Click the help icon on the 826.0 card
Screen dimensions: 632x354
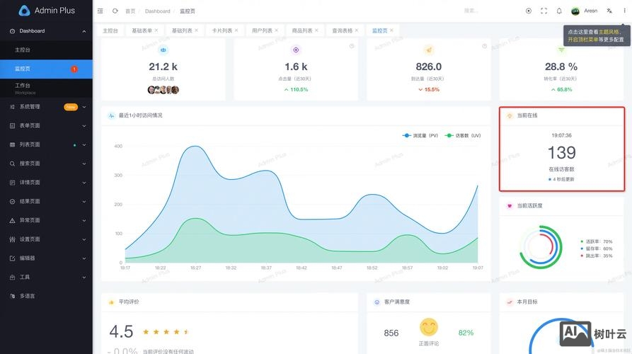point(485,46)
